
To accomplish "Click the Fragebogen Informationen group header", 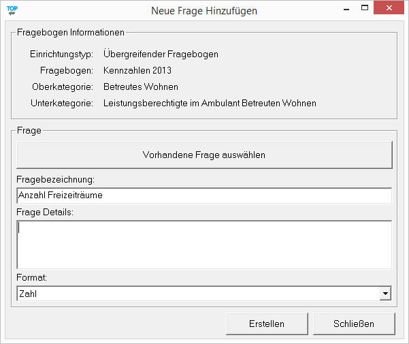I will click(71, 32).
